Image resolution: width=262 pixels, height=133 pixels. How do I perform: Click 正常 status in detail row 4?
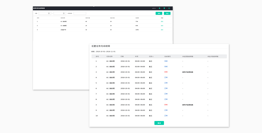pos(166,78)
